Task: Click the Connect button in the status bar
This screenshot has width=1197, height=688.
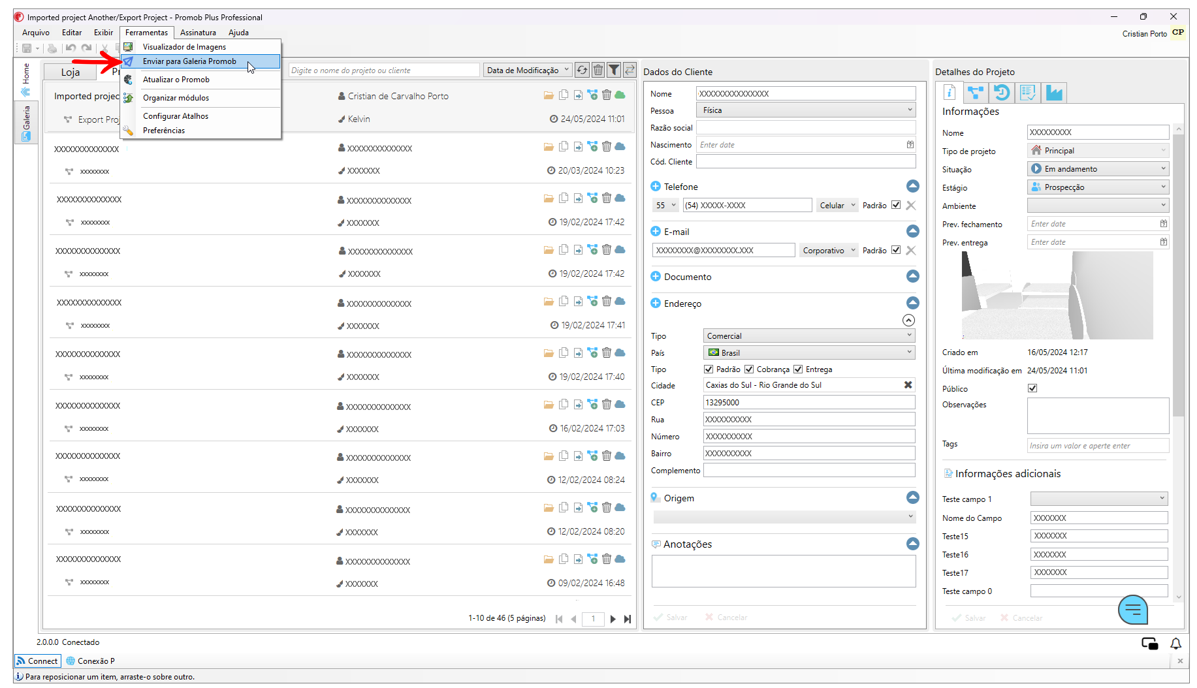Action: pyautogui.click(x=38, y=661)
